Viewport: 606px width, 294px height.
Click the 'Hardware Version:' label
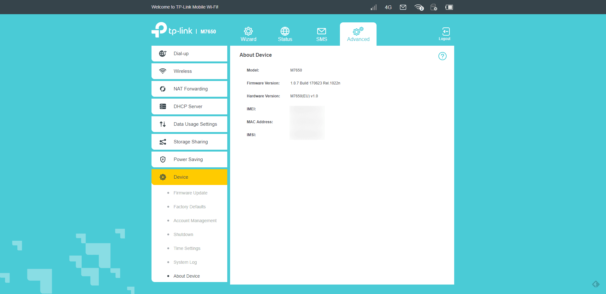coord(264,96)
